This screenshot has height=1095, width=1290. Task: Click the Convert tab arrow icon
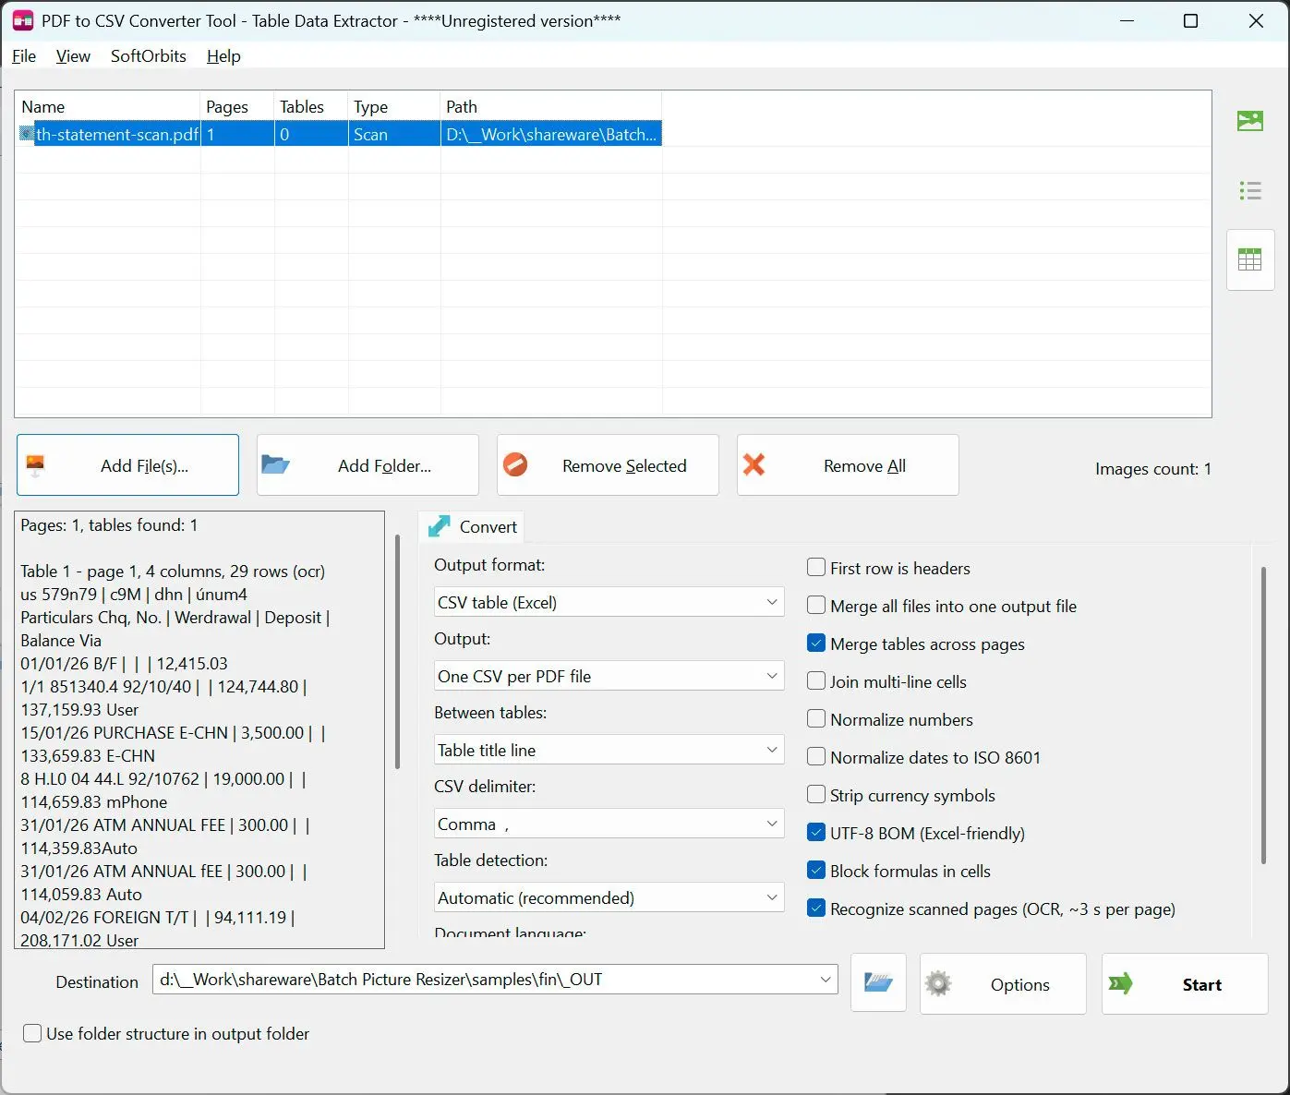point(440,526)
